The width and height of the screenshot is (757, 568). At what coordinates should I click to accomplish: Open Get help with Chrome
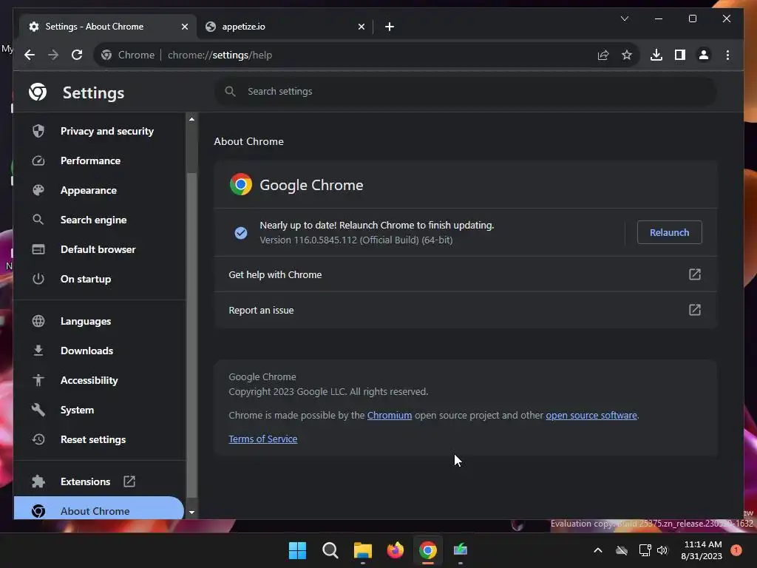tap(466, 274)
